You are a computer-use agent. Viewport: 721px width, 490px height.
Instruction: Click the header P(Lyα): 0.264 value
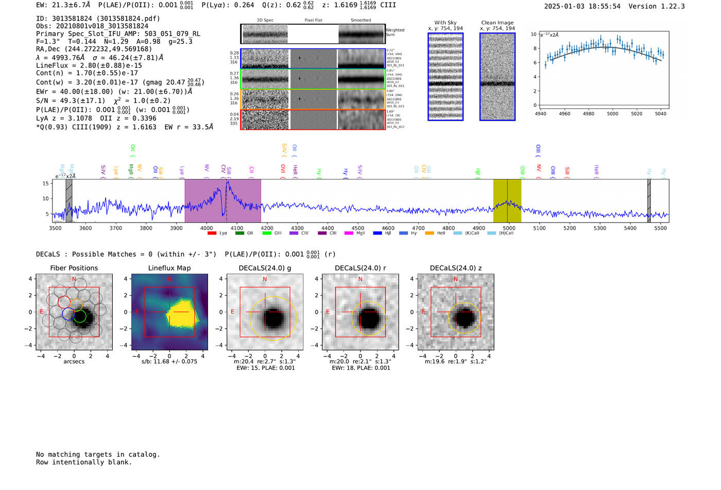(228, 5)
